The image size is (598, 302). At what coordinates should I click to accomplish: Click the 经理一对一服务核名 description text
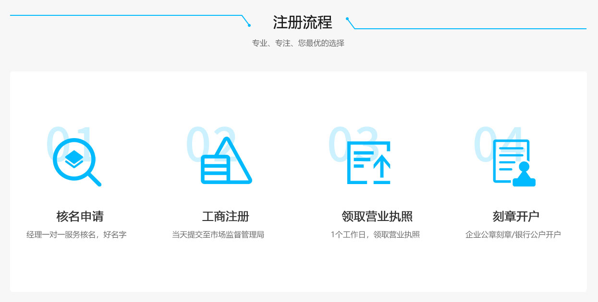pos(76,235)
